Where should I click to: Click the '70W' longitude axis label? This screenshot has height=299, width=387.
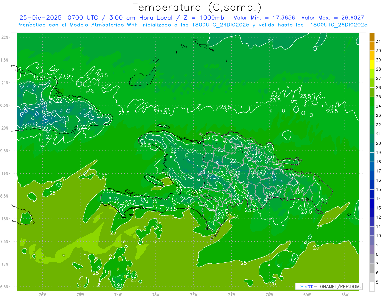coord(269,295)
